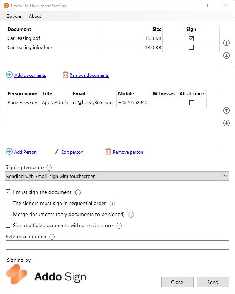This screenshot has width=235, height=294.
Task: Click the move document down arrow icon
Action: pos(226,55)
